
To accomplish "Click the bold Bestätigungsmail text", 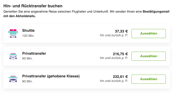I will (156, 12).
